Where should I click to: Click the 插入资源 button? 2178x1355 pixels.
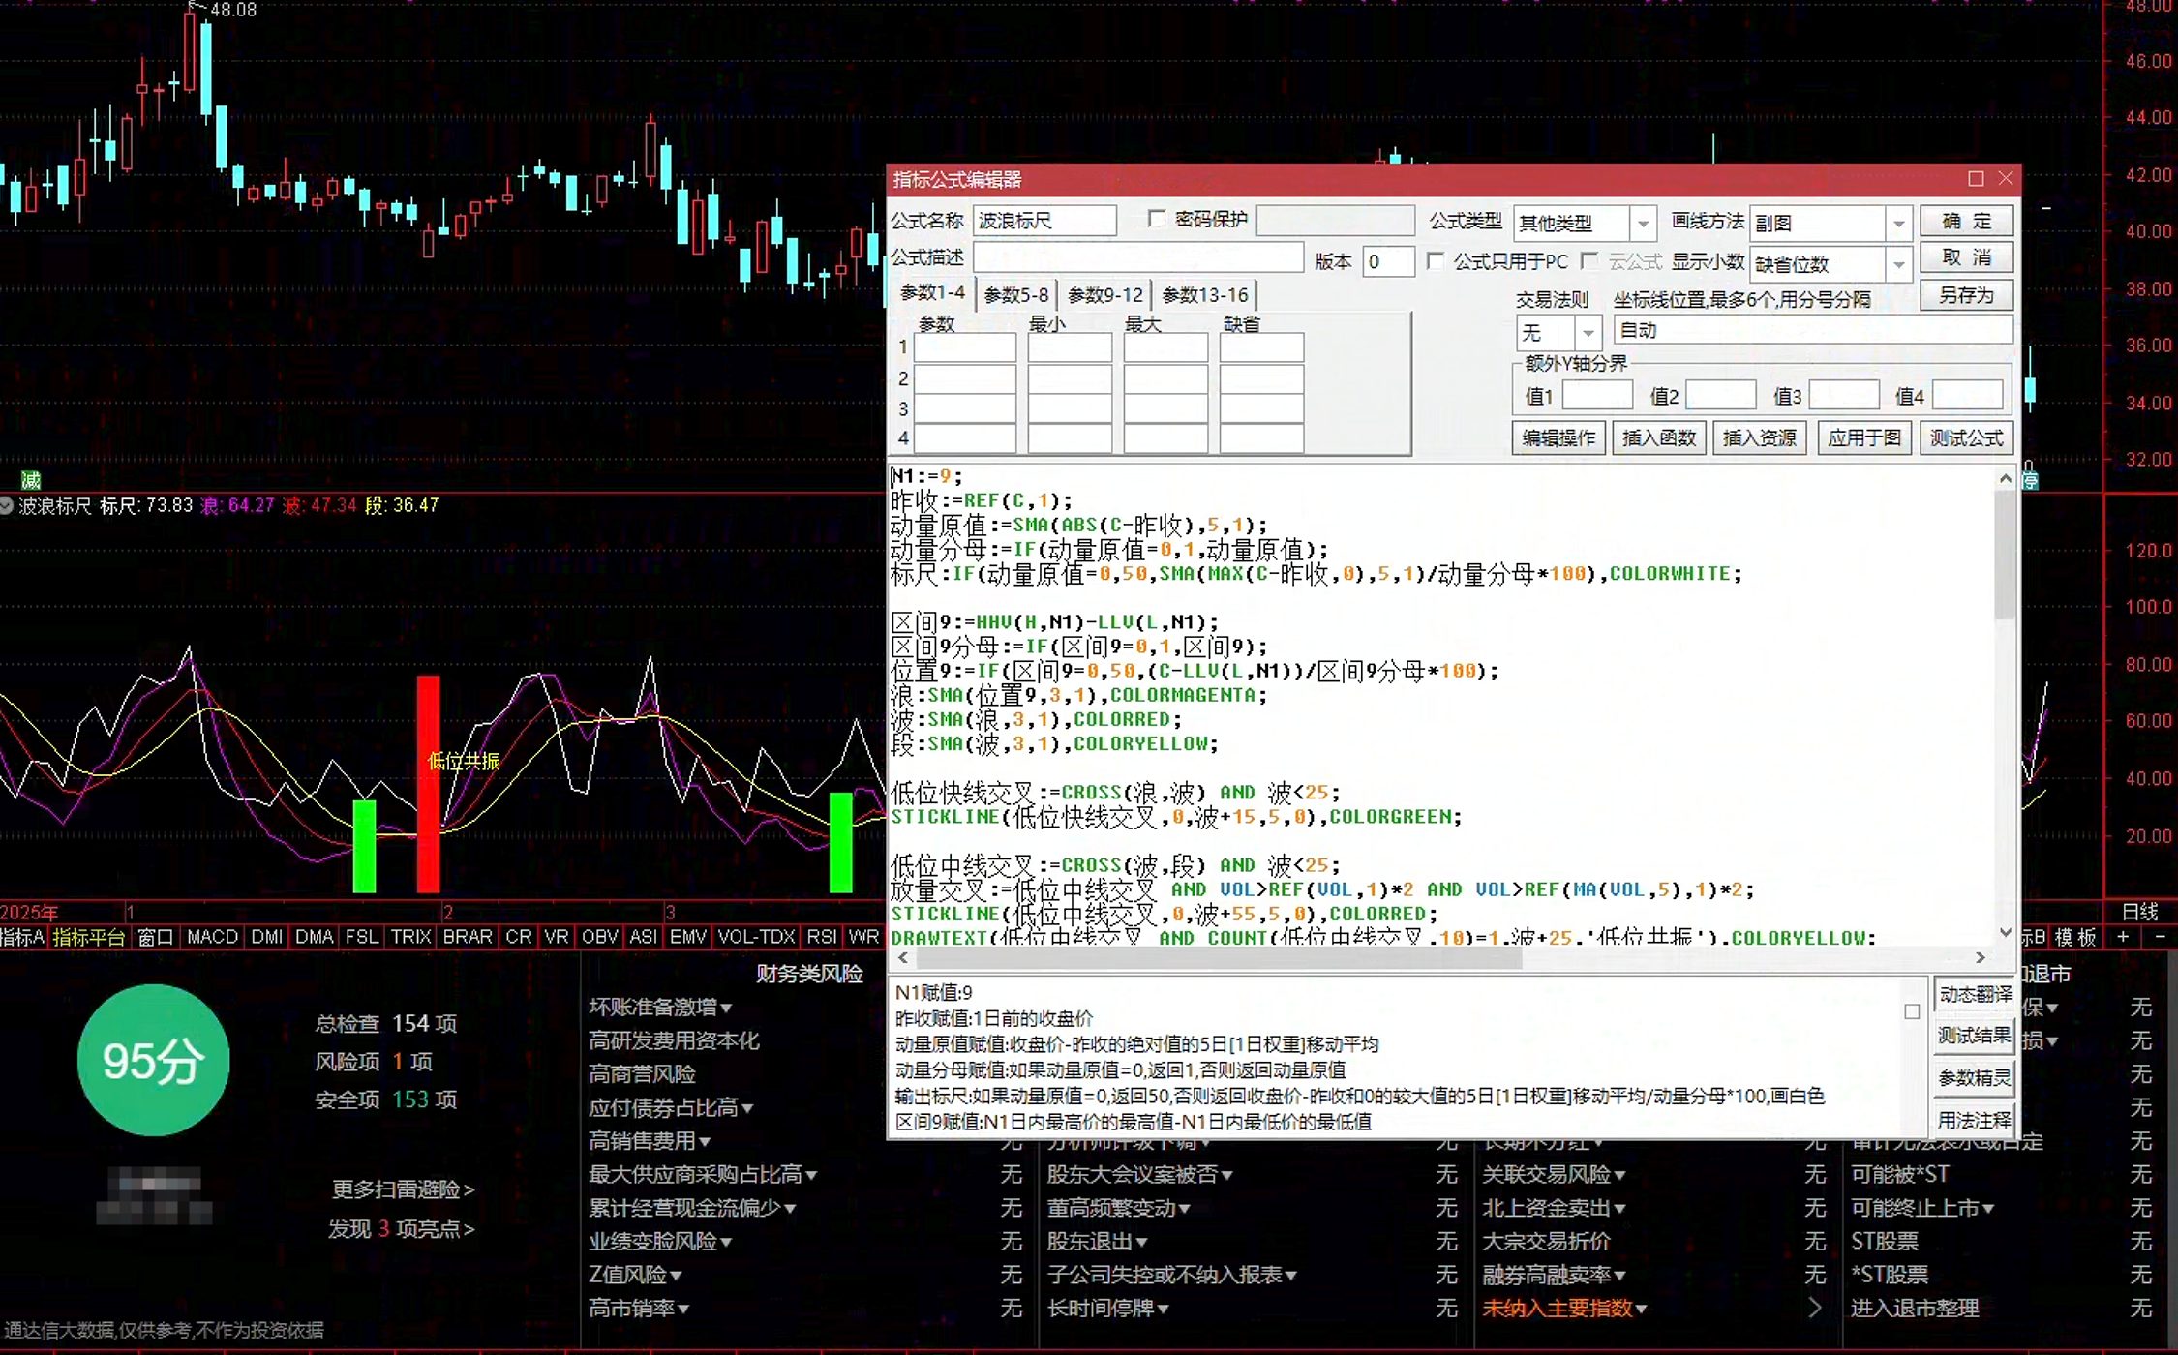[x=1760, y=438]
